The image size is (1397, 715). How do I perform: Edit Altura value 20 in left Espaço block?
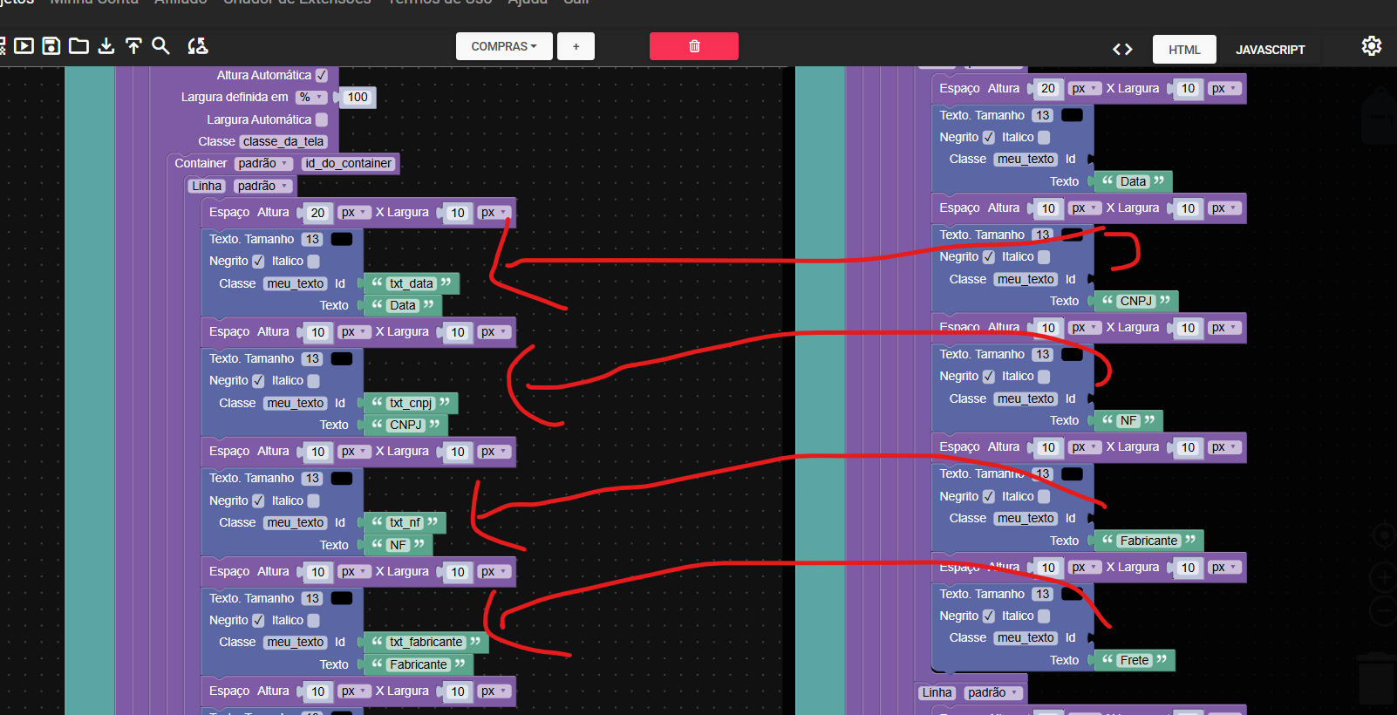317,213
